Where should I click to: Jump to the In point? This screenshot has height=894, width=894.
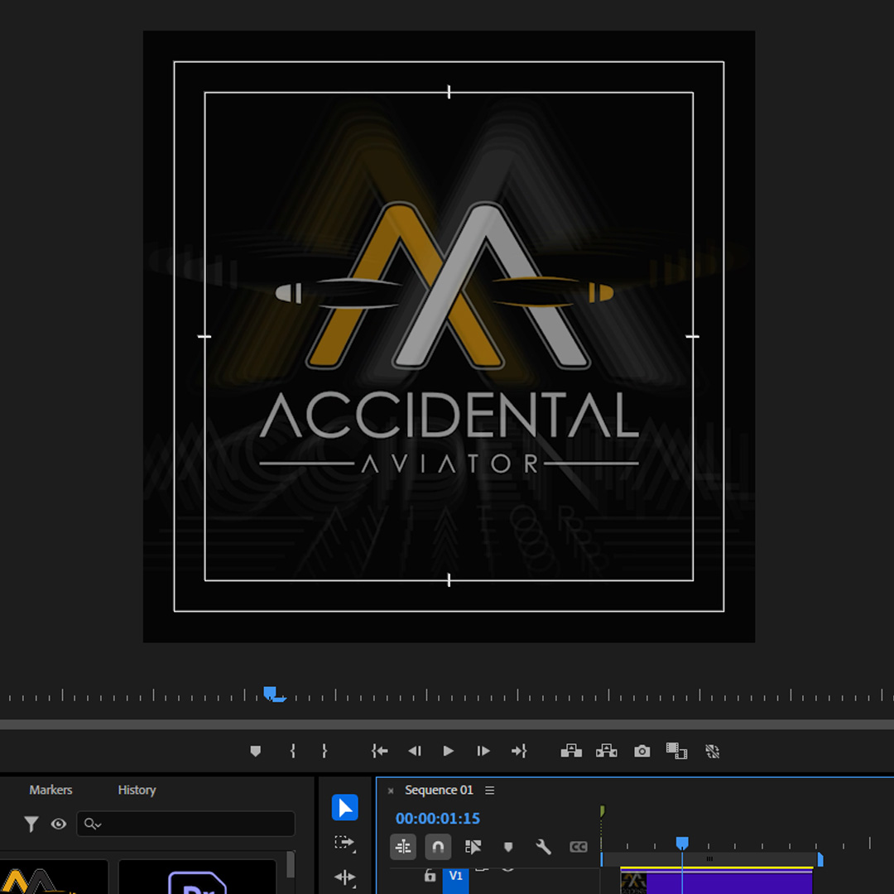tap(380, 751)
